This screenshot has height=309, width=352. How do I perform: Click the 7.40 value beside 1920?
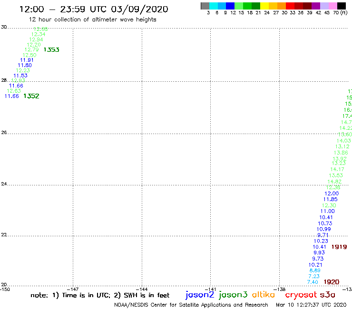(313, 282)
